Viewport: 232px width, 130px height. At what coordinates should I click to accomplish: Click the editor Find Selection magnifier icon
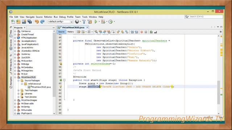tap(96, 32)
